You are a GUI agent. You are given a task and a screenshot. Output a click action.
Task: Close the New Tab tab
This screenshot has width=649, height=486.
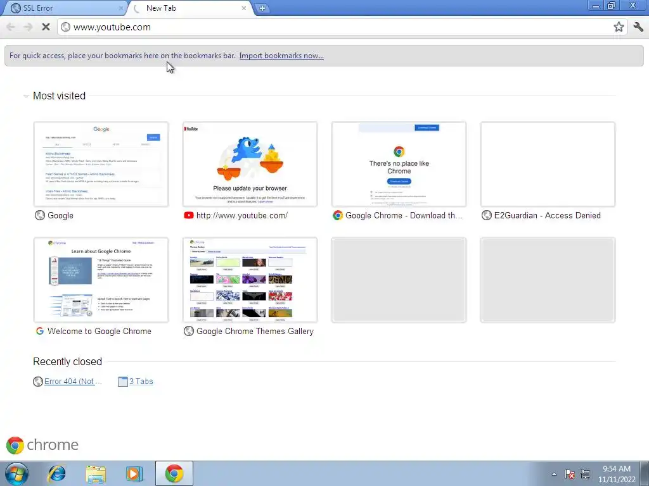coord(244,8)
